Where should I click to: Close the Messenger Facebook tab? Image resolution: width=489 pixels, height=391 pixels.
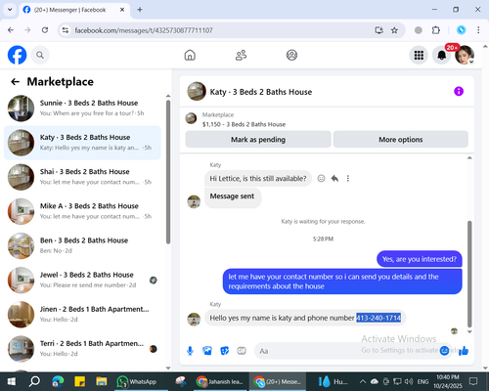[122, 10]
